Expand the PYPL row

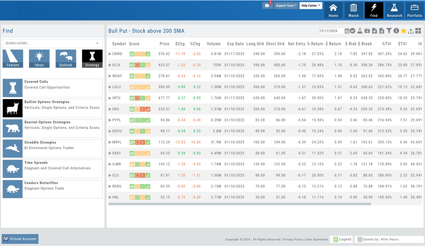click(x=110, y=120)
